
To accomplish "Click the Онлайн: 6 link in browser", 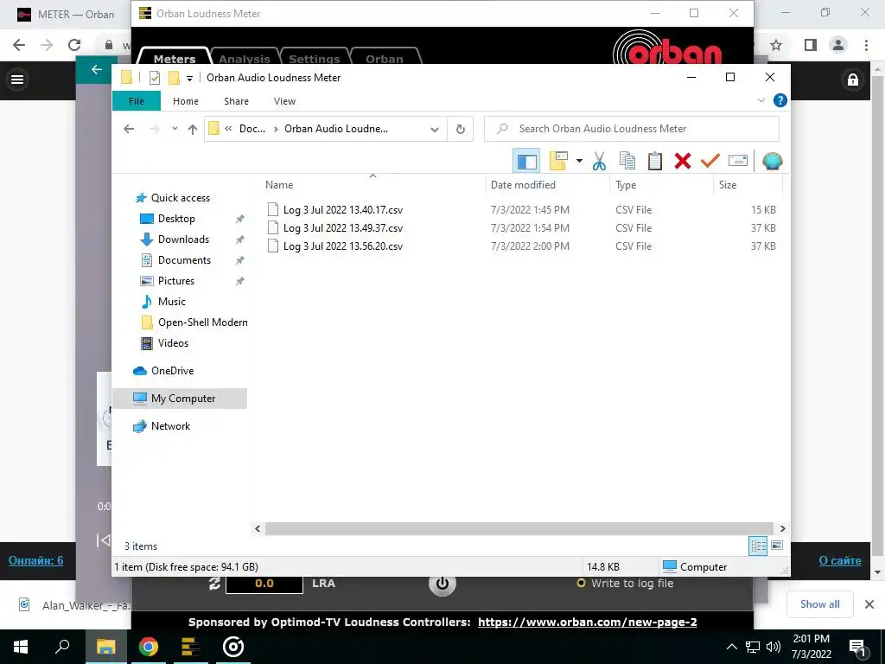I will click(35, 560).
